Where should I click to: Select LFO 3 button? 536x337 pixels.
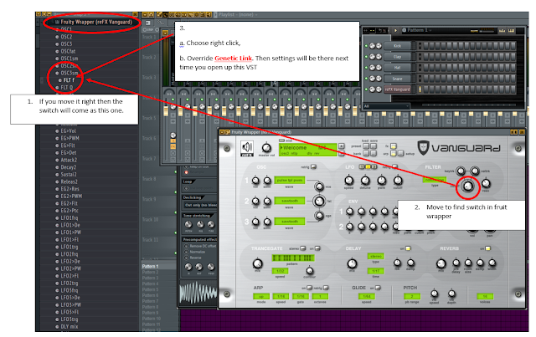click(374, 167)
